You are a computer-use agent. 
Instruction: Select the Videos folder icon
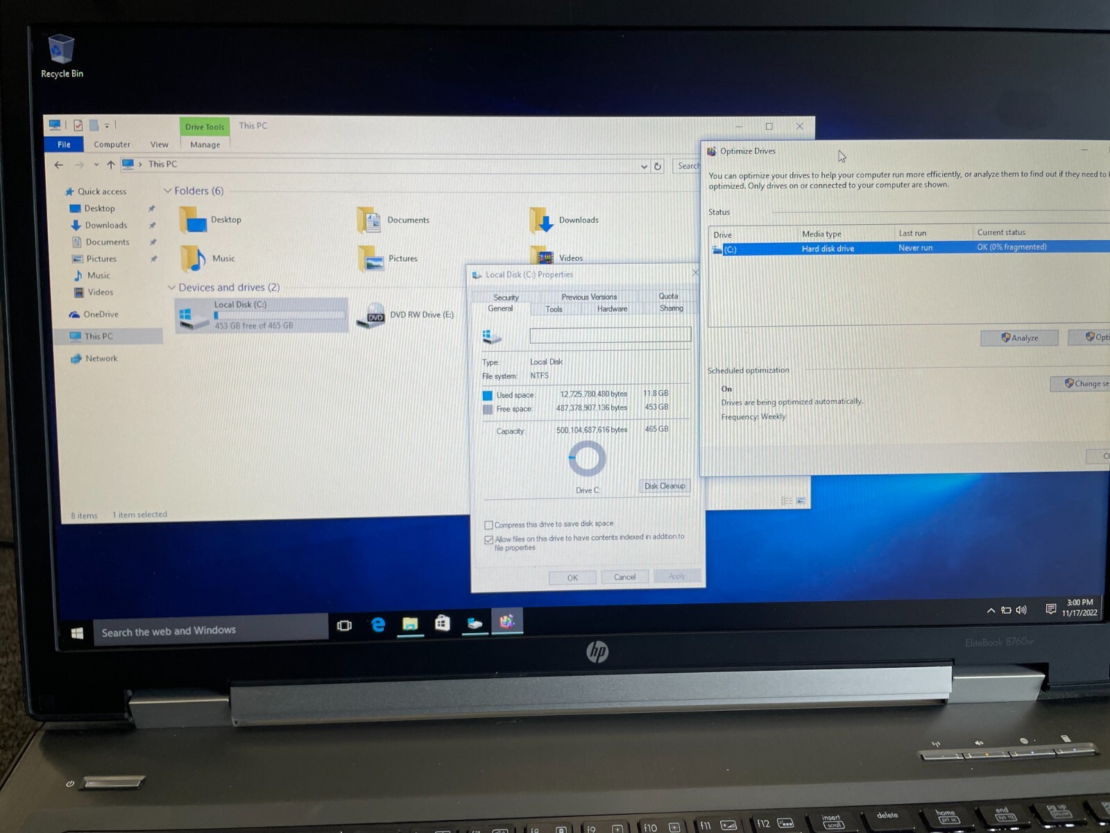[x=556, y=257]
